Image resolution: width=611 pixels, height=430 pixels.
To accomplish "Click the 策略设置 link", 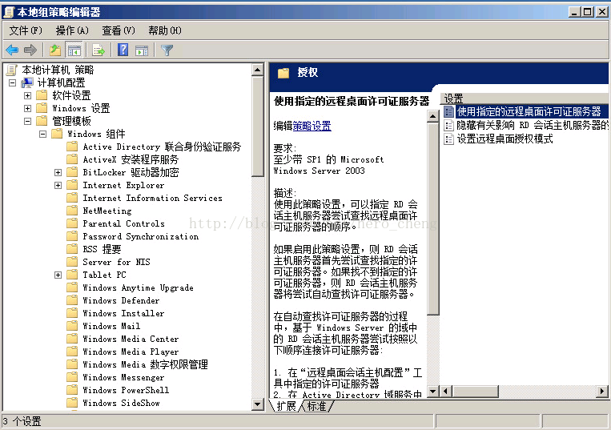I will point(312,126).
